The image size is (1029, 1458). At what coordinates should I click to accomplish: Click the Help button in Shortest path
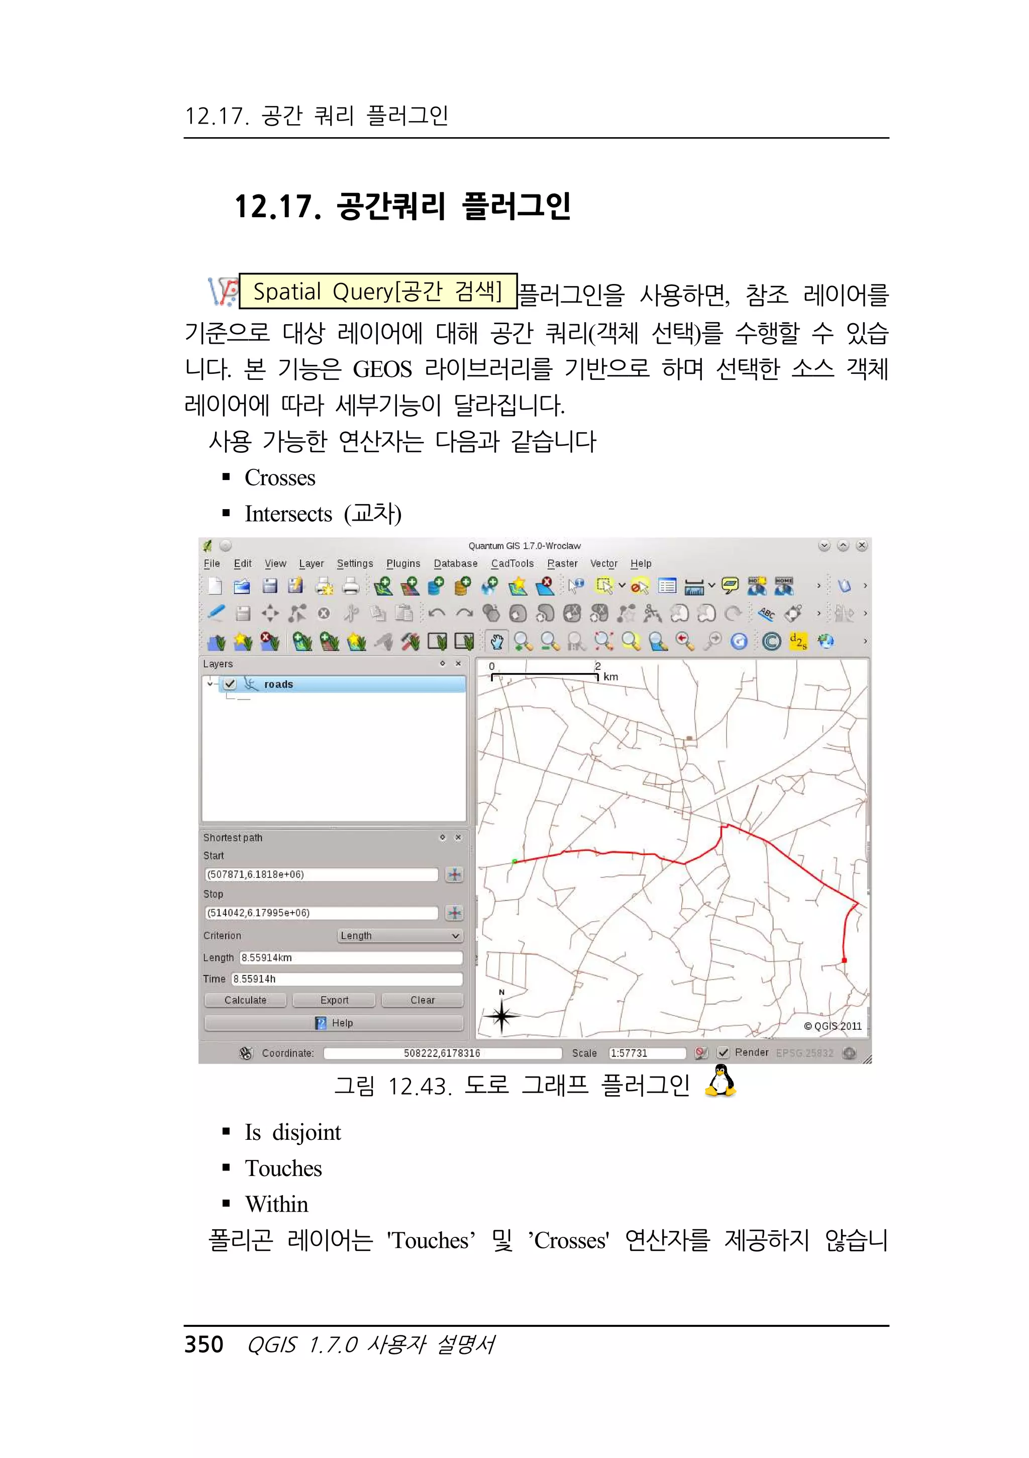(334, 1022)
